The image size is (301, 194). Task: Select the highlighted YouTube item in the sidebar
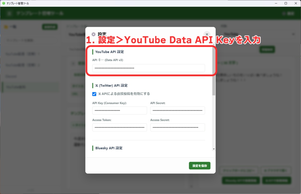click(x=30, y=87)
